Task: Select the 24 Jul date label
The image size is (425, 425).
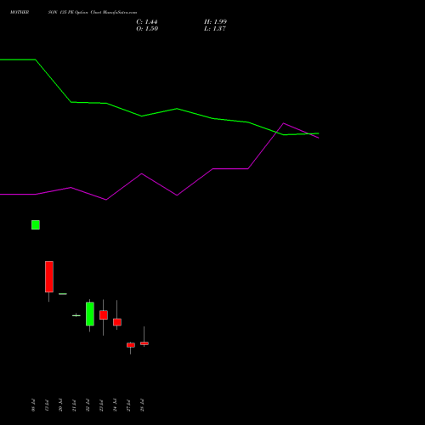Action: [x=115, y=405]
